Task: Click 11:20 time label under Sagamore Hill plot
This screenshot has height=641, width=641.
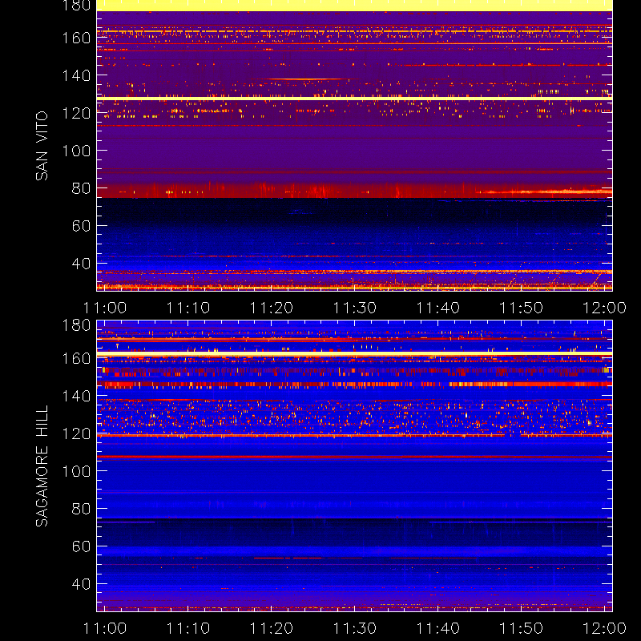Action: (x=272, y=628)
